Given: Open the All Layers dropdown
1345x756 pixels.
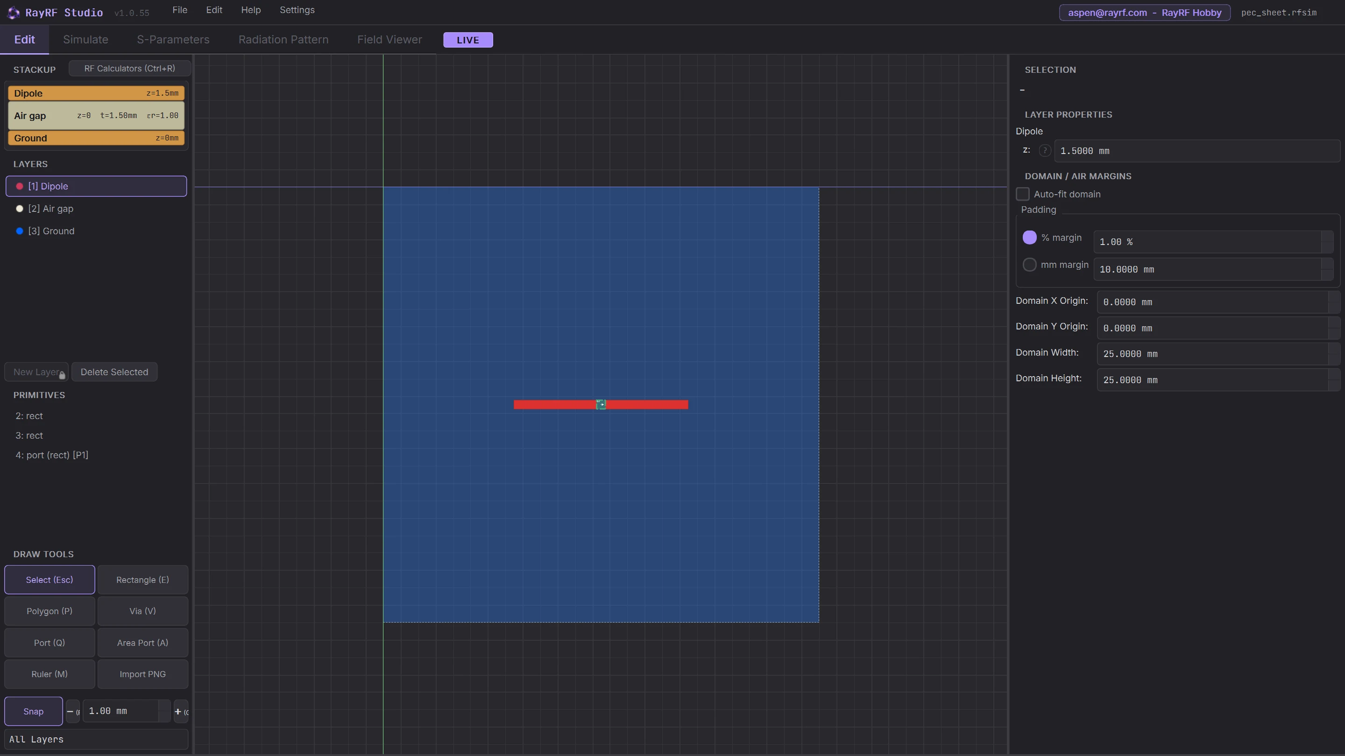Looking at the screenshot, I should tap(96, 739).
